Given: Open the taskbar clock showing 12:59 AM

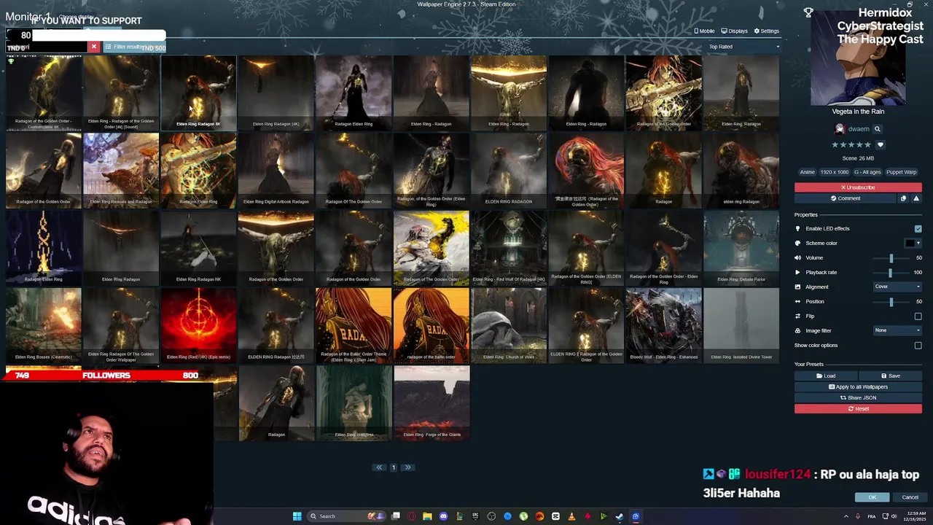Looking at the screenshot, I should click(915, 516).
